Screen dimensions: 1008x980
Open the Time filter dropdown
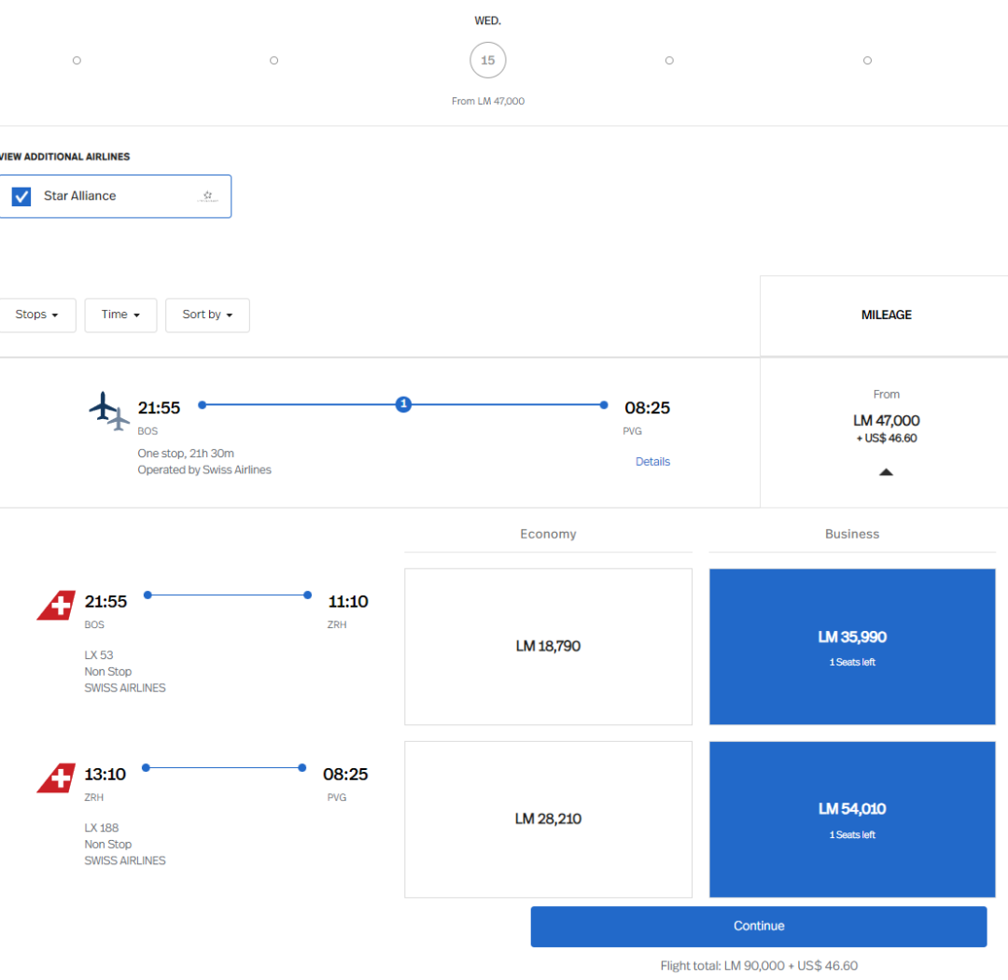tap(120, 315)
